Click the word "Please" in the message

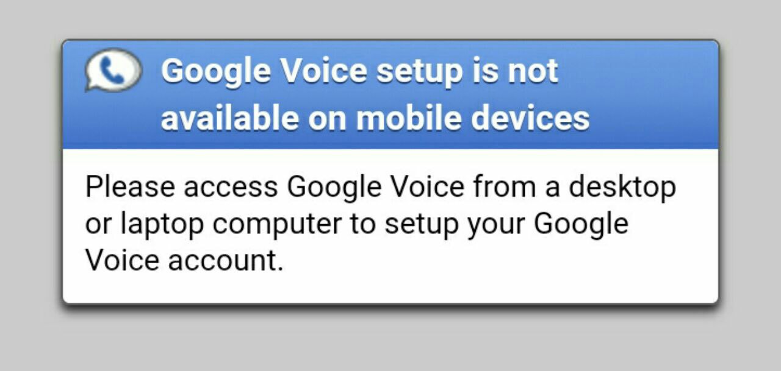point(130,186)
